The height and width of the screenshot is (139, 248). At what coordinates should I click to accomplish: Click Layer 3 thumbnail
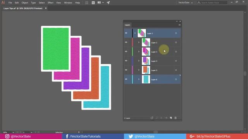[146, 51]
